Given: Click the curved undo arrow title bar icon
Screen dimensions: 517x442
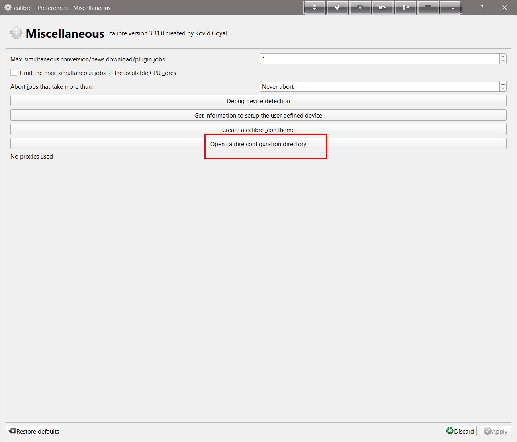Looking at the screenshot, I should pos(383,8).
